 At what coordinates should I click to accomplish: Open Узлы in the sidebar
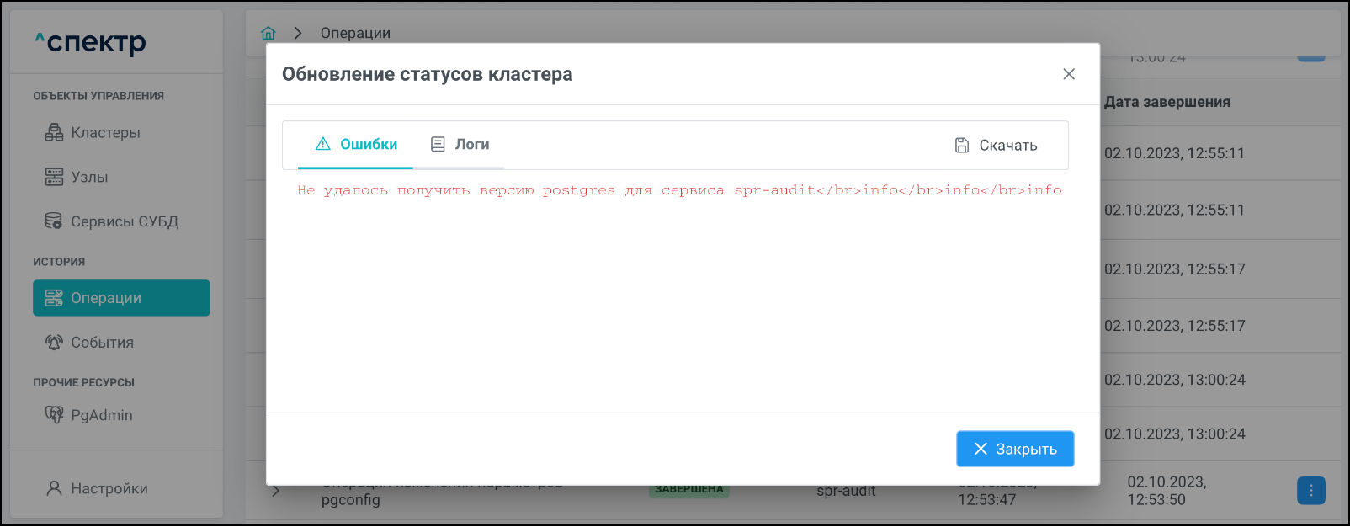pyautogui.click(x=89, y=178)
